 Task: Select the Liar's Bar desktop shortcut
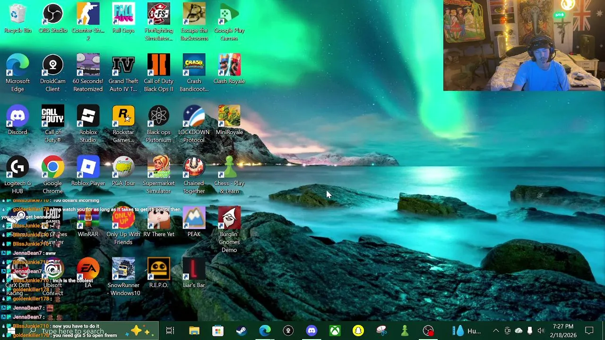point(194,274)
